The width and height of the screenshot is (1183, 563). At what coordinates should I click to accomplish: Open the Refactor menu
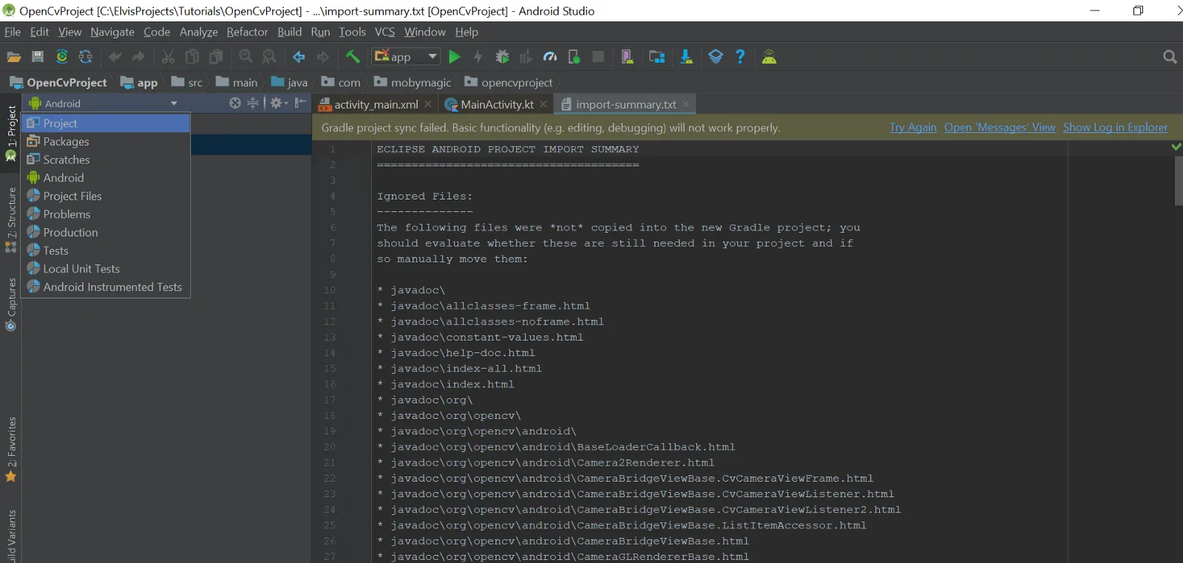click(x=247, y=32)
